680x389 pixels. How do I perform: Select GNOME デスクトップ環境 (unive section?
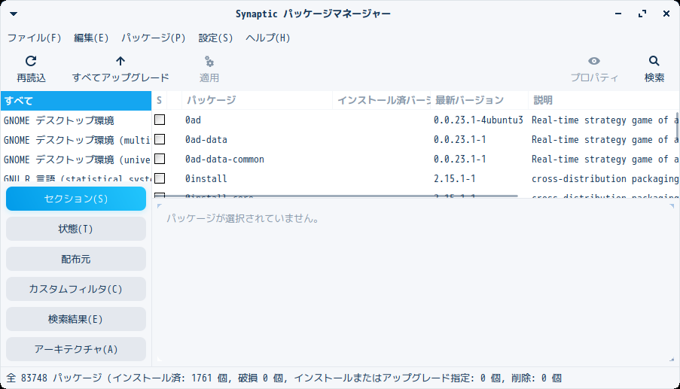click(x=76, y=160)
